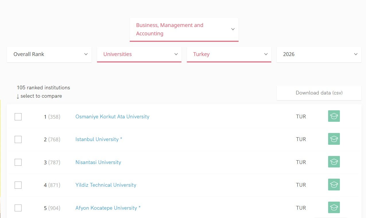Click the 105 ranked institutions text

point(43,88)
